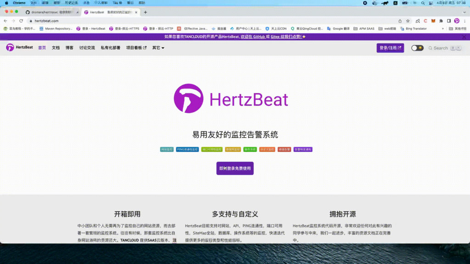Image resolution: width=470 pixels, height=264 pixels.
Task: Click the large HertzBeat hero logo
Action: (x=231, y=99)
